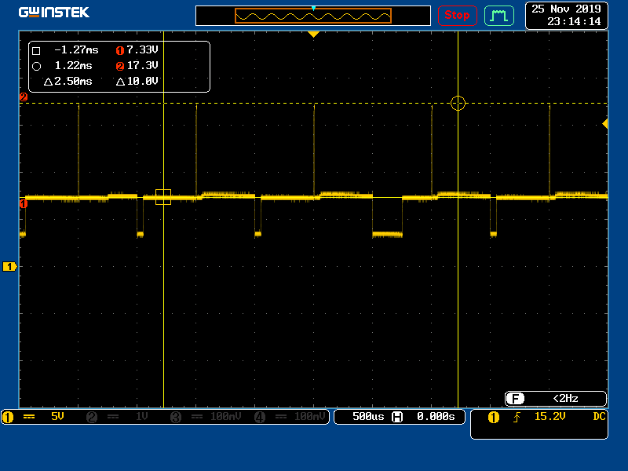Click the square cursor time -1.27ms
Screen dimensions: 628x471
(76, 50)
